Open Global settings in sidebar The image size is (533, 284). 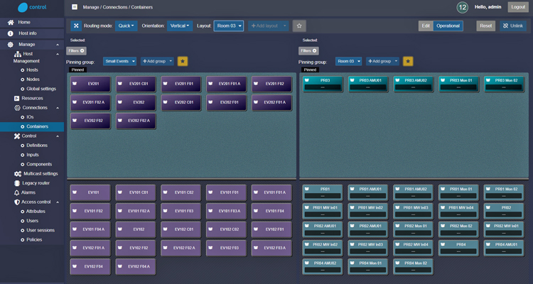41,89
